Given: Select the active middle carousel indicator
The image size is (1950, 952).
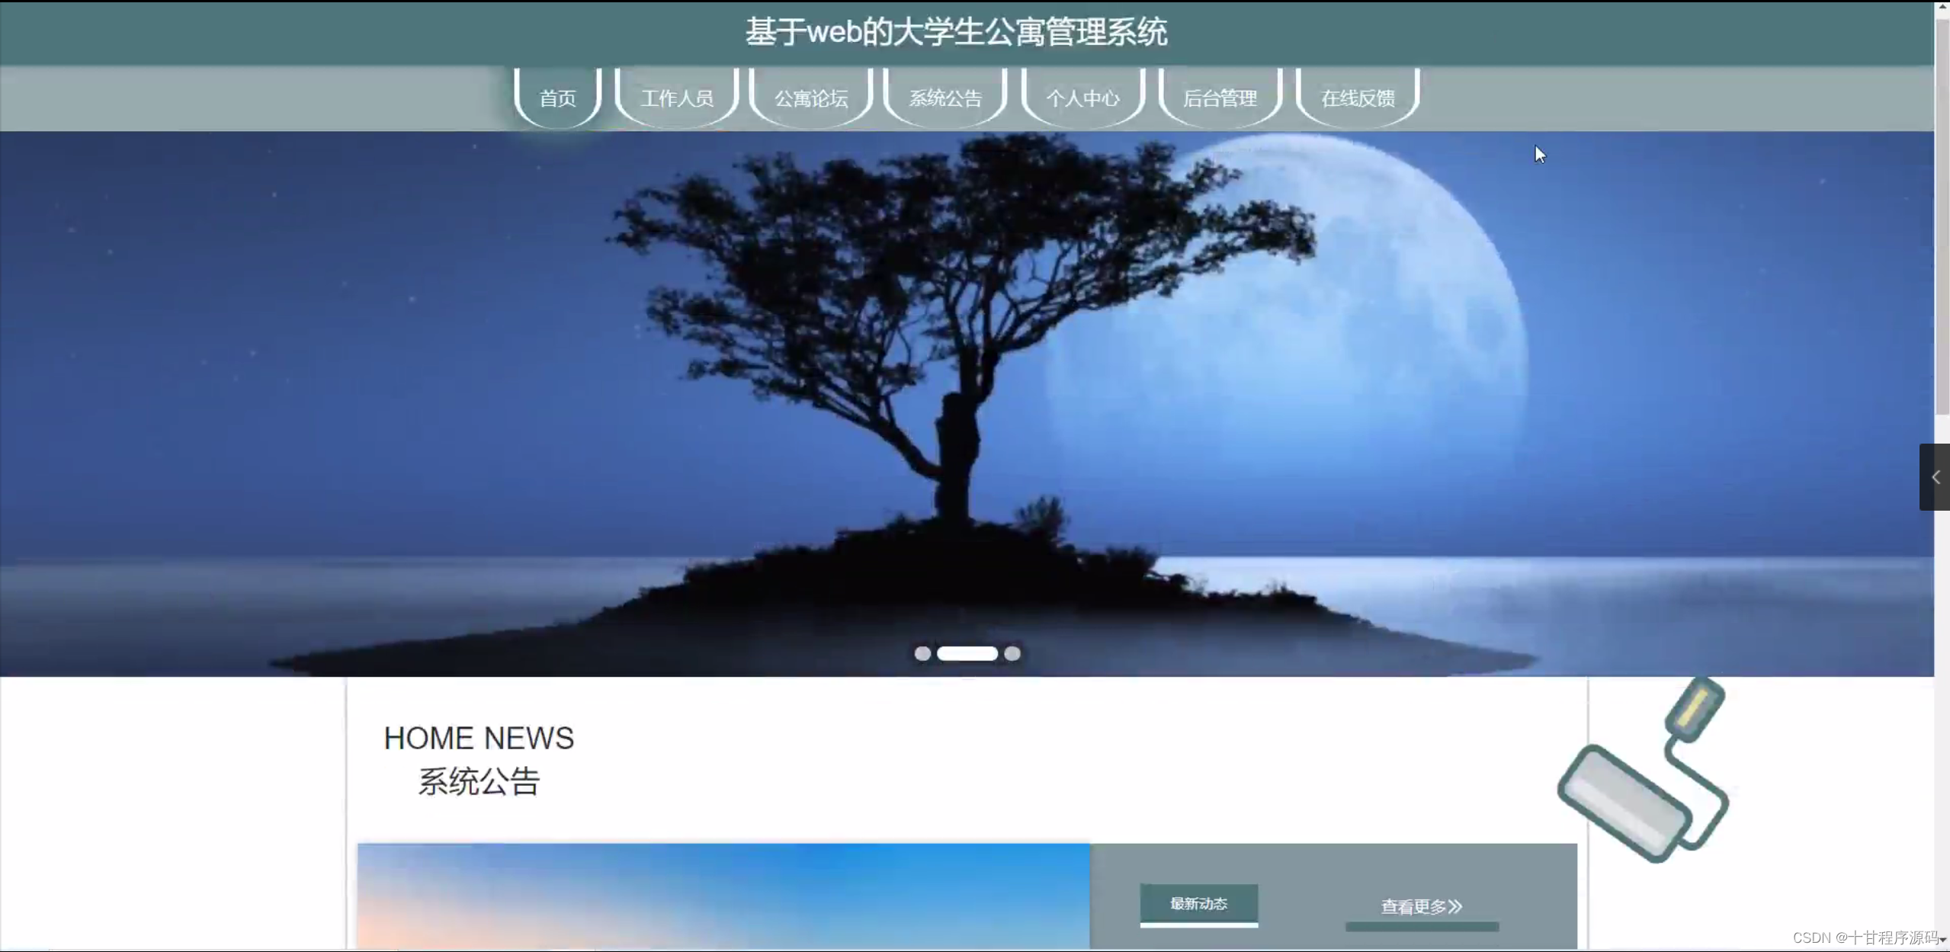Looking at the screenshot, I should pos(967,653).
